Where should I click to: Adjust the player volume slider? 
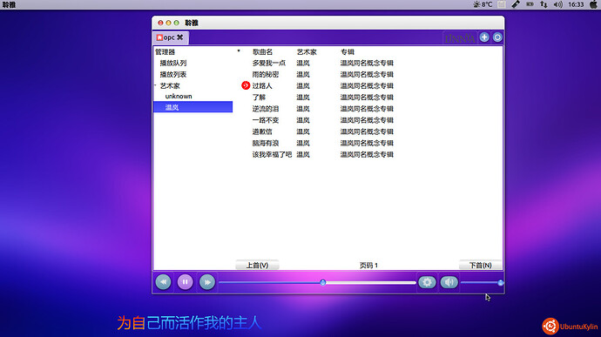click(483, 282)
